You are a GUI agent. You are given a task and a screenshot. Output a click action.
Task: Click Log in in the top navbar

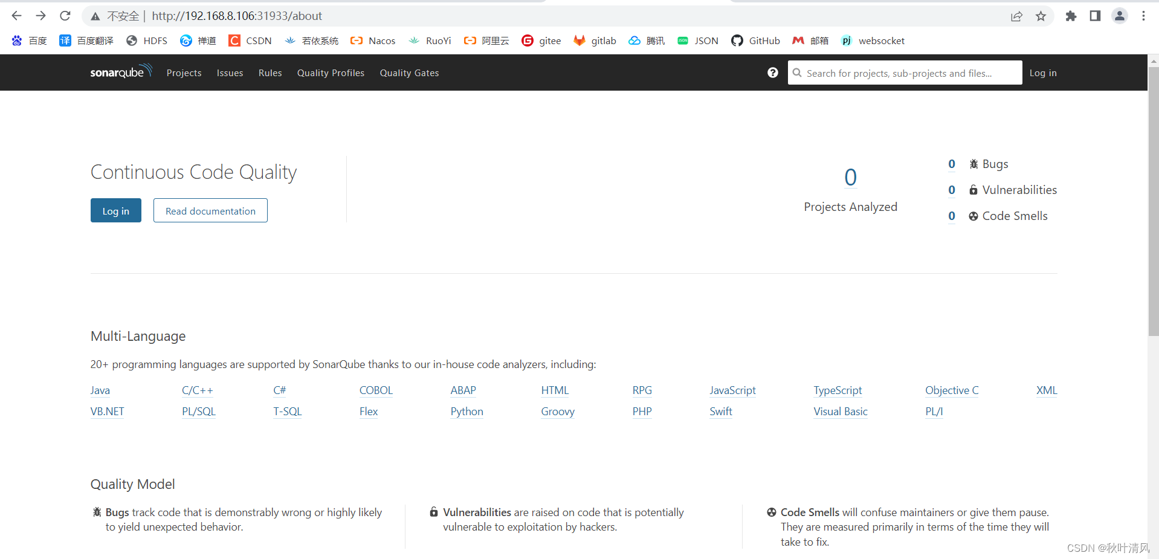(x=1043, y=73)
